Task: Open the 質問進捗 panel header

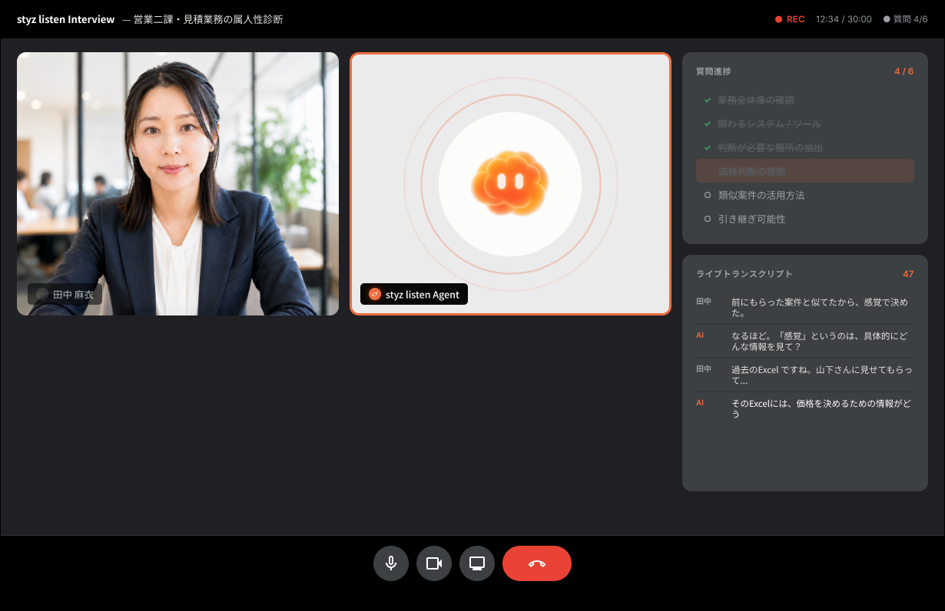Action: pyautogui.click(x=714, y=71)
